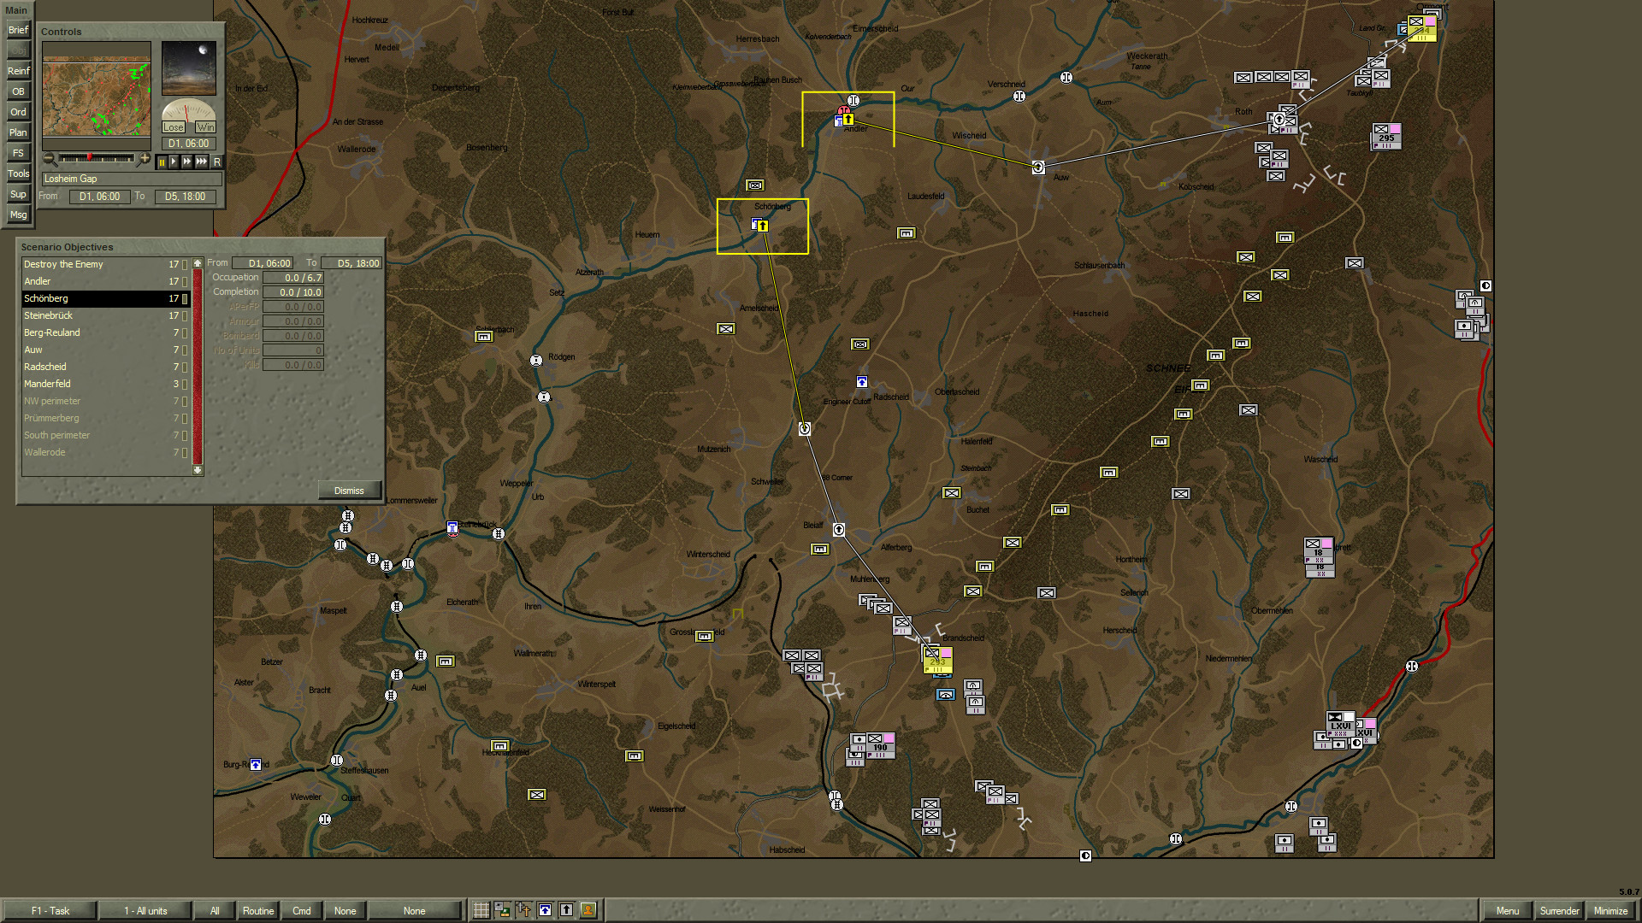Toggle the pause playback button
Viewport: 1642px width, 923px height.
(162, 162)
